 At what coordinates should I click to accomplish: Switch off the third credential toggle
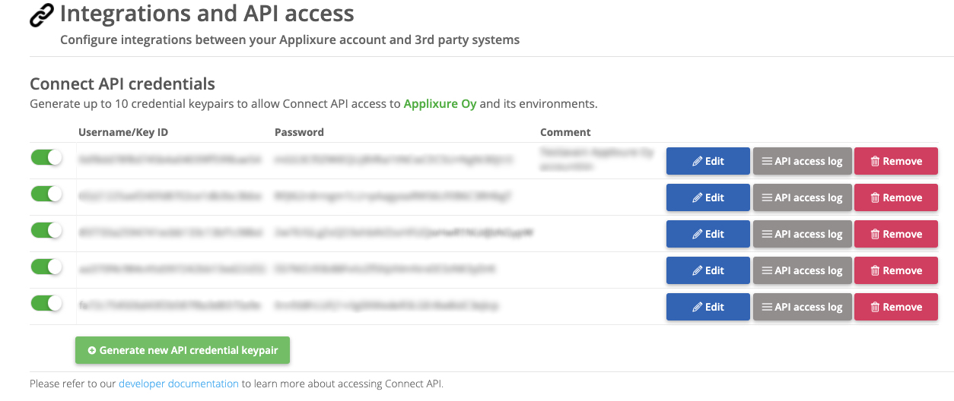(46, 230)
